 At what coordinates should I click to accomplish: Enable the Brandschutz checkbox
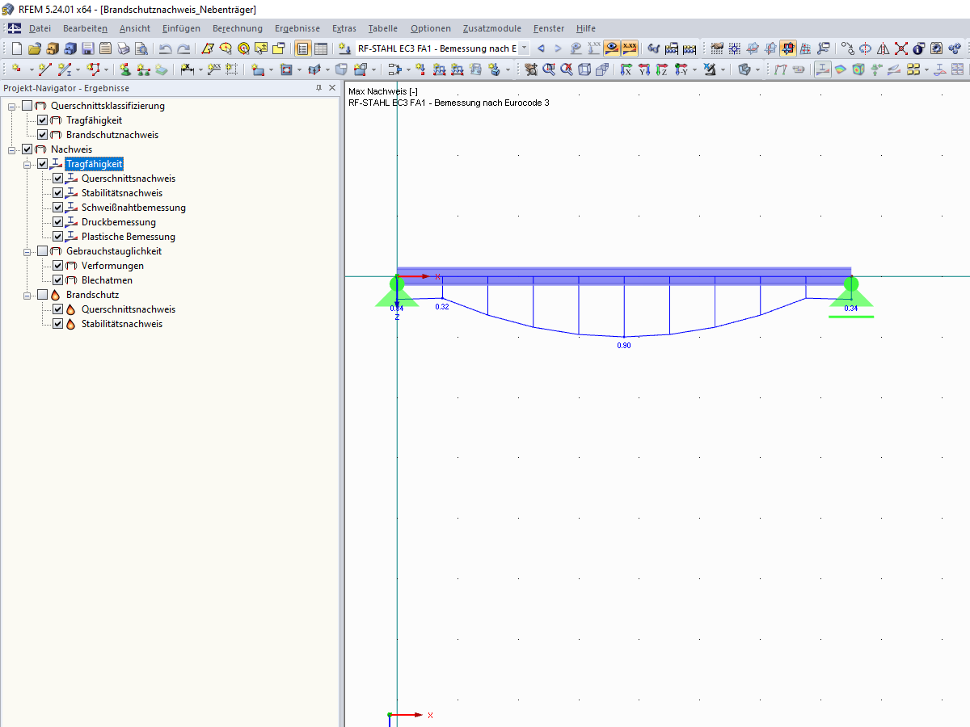(x=43, y=295)
